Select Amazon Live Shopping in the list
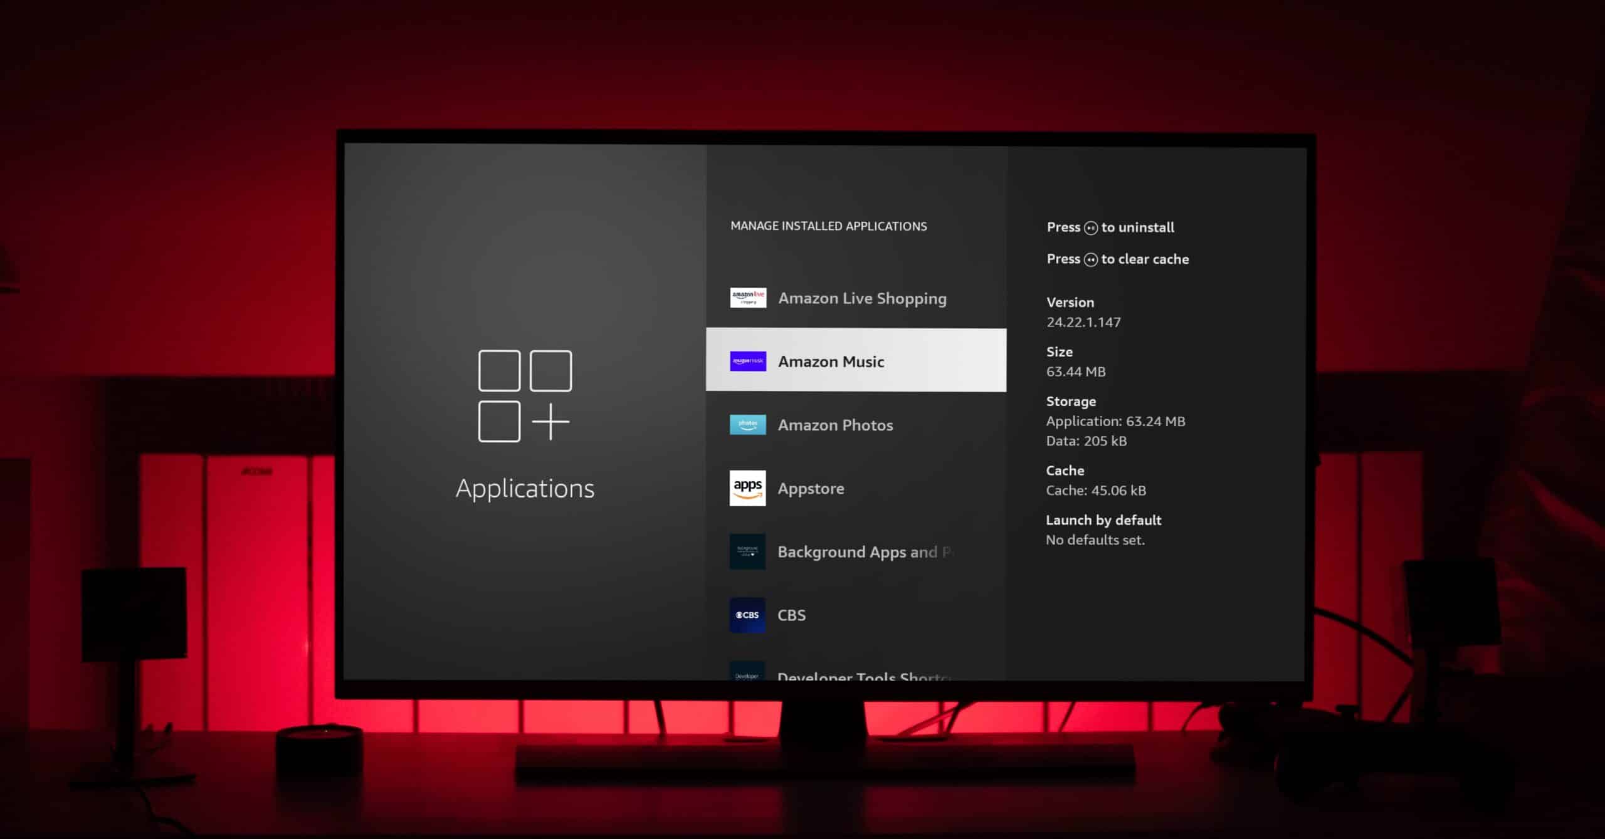The width and height of the screenshot is (1605, 839). coord(856,298)
